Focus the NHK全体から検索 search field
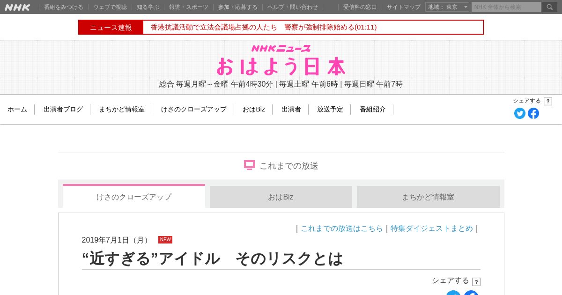The width and height of the screenshot is (562, 295). 506,7
